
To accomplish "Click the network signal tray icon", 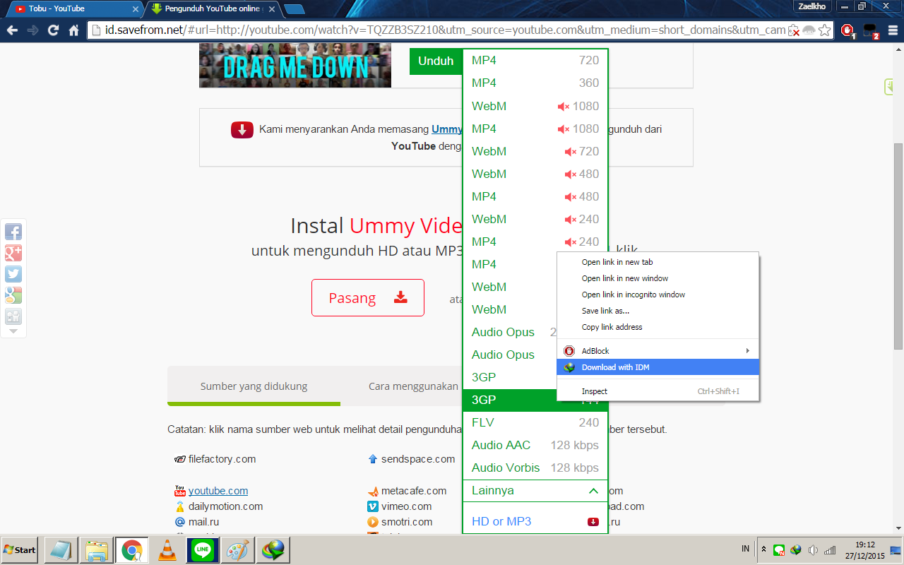I will click(830, 549).
